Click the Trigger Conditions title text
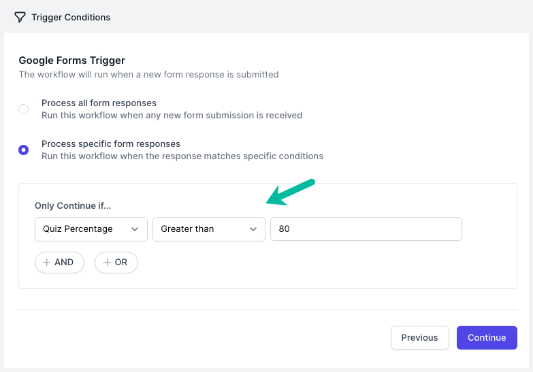The image size is (533, 372). [71, 17]
